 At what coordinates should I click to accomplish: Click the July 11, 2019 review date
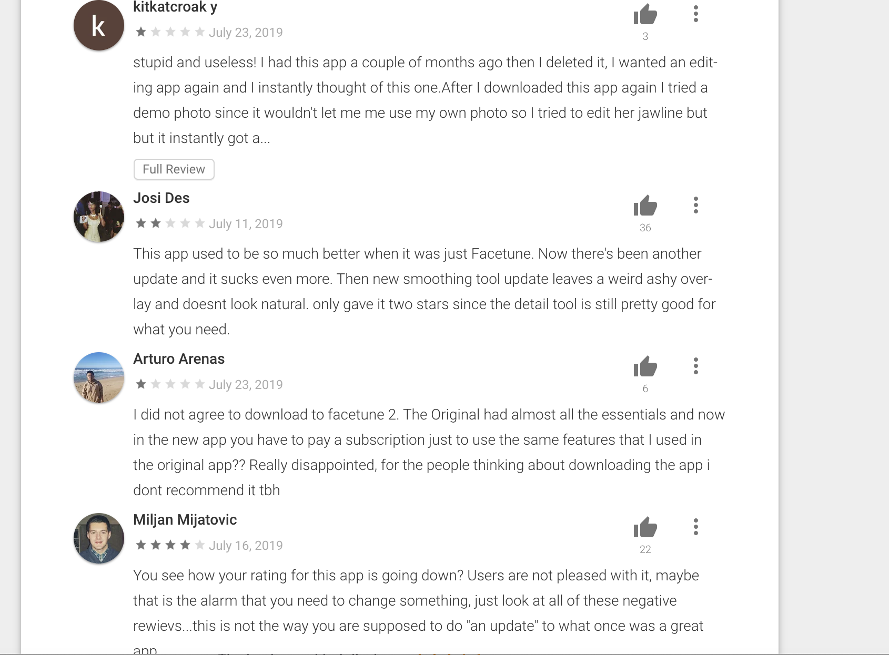[x=246, y=224]
